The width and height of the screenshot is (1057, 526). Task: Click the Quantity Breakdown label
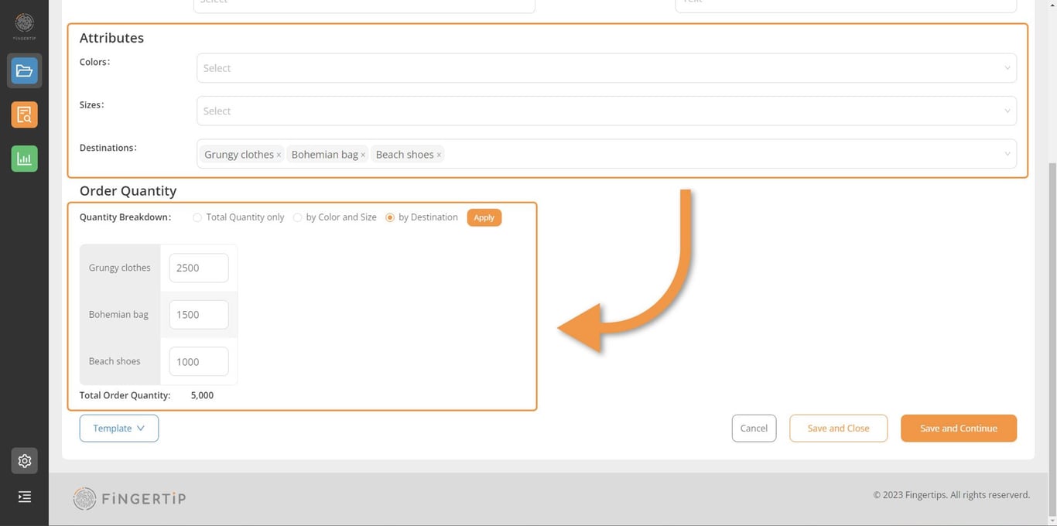point(125,217)
